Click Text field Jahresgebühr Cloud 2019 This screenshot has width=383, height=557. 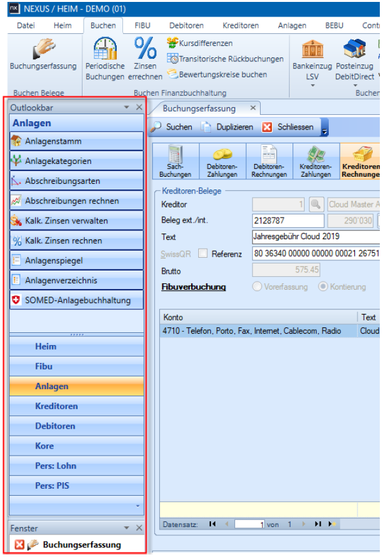click(316, 237)
